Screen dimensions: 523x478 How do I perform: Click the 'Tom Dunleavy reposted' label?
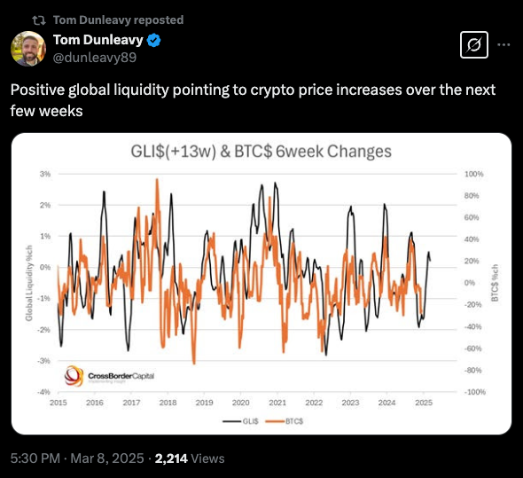point(119,20)
